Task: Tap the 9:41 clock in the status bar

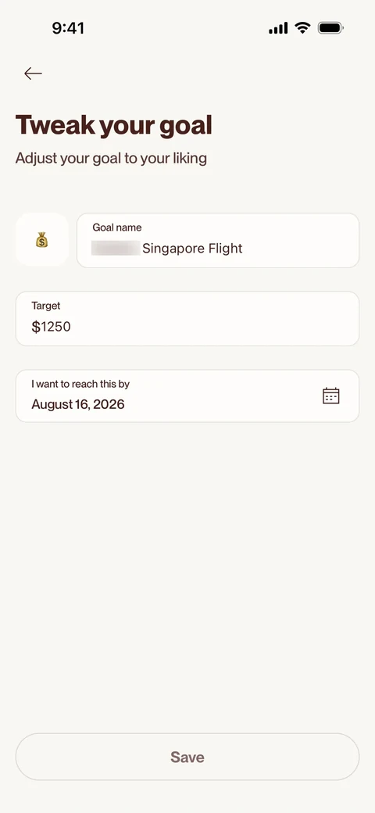Action: 68,28
